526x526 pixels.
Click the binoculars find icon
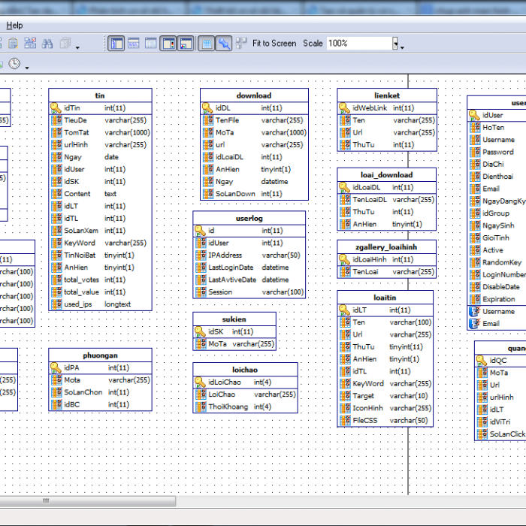(x=47, y=44)
